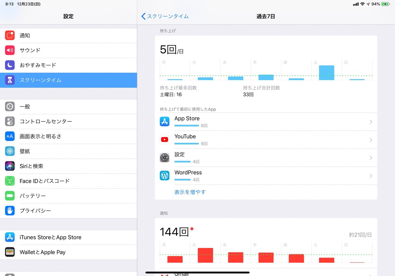Open WordPress row chevron
395x276 pixels.
371,176
